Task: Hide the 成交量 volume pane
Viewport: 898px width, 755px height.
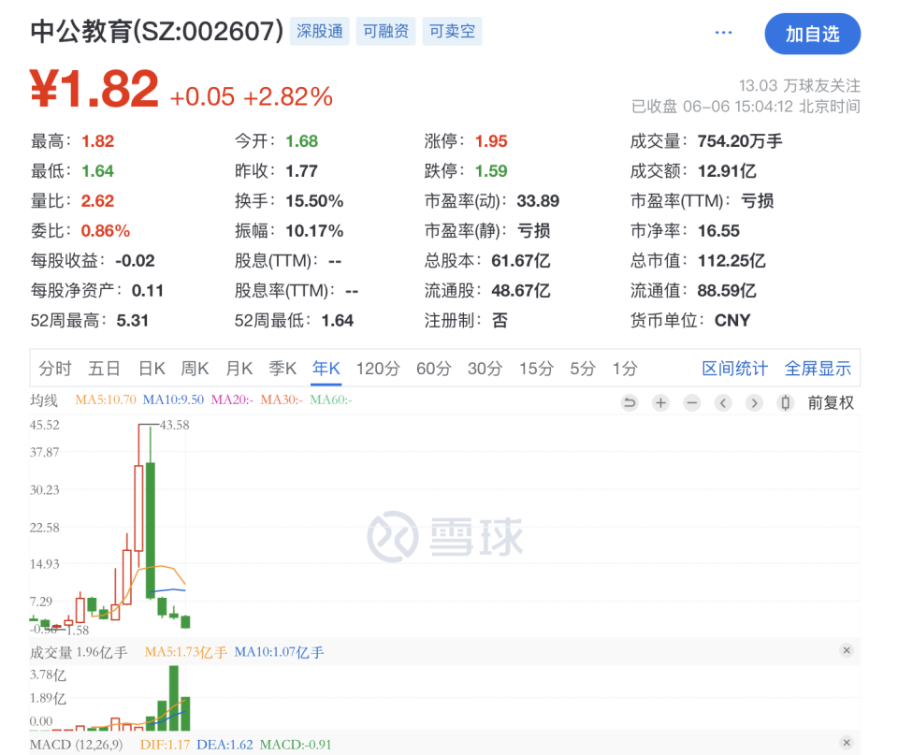Action: pos(847,649)
